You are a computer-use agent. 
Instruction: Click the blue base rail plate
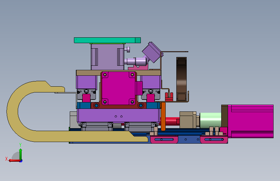point(189,139)
